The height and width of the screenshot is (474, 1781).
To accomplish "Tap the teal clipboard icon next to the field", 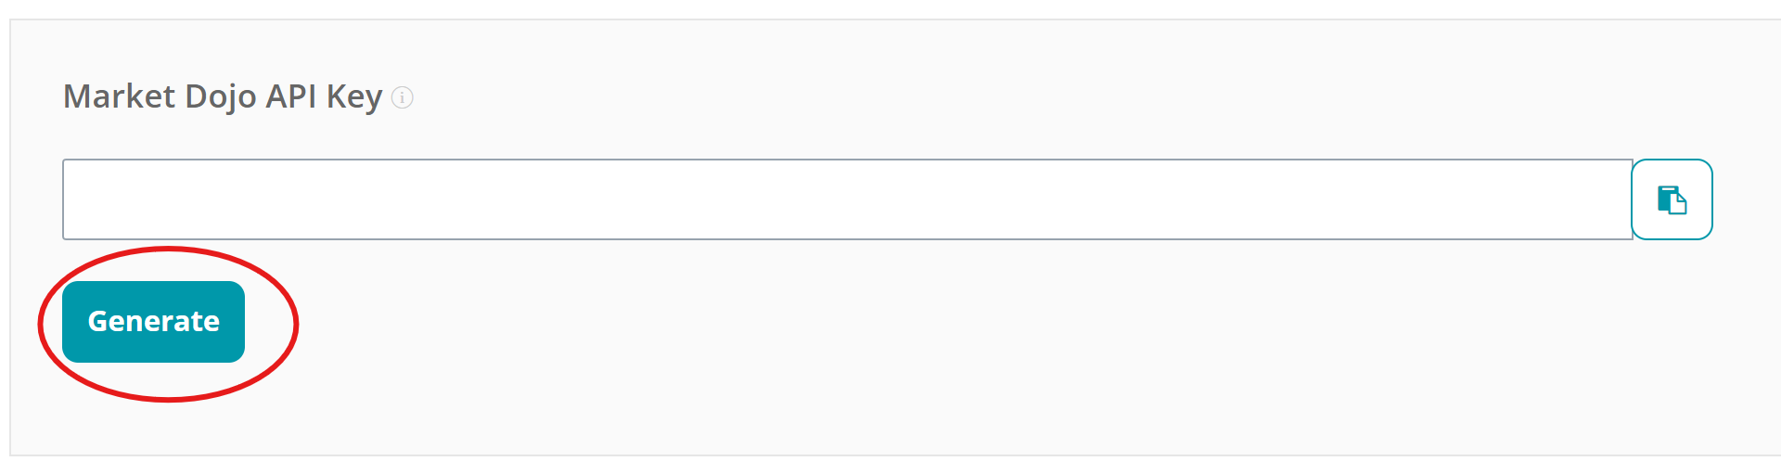I will (1672, 199).
